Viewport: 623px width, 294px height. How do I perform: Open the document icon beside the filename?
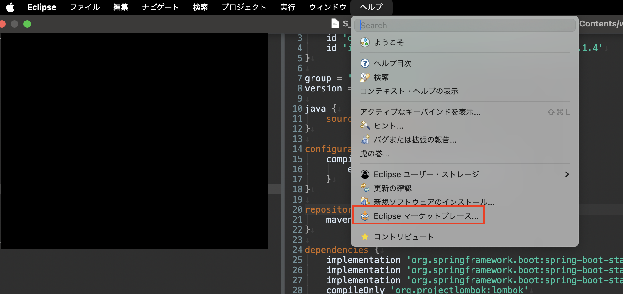[x=335, y=23]
